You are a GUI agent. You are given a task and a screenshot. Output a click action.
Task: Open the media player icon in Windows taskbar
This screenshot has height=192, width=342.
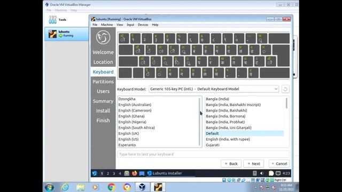96,187
